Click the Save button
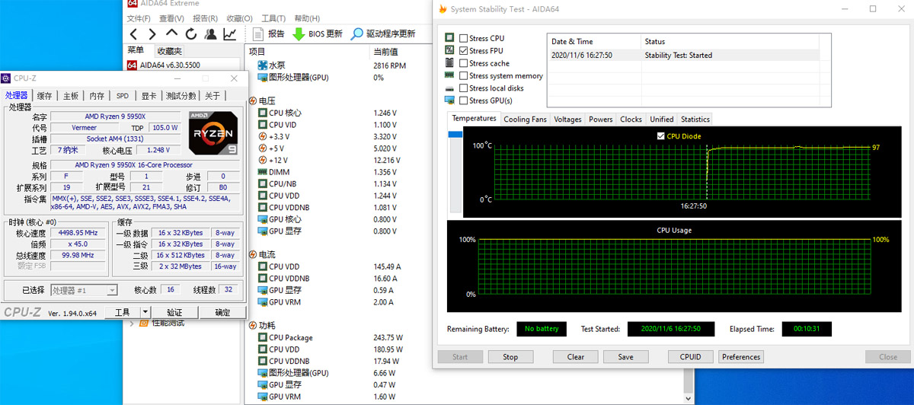 (x=625, y=356)
